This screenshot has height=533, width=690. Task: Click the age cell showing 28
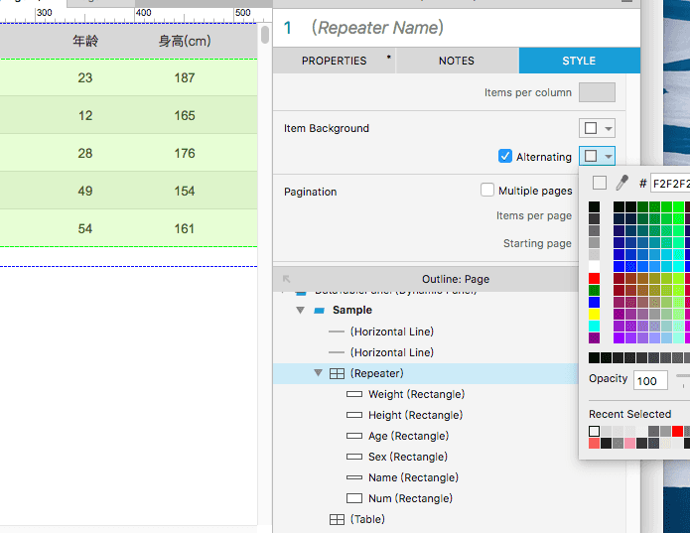point(85,153)
